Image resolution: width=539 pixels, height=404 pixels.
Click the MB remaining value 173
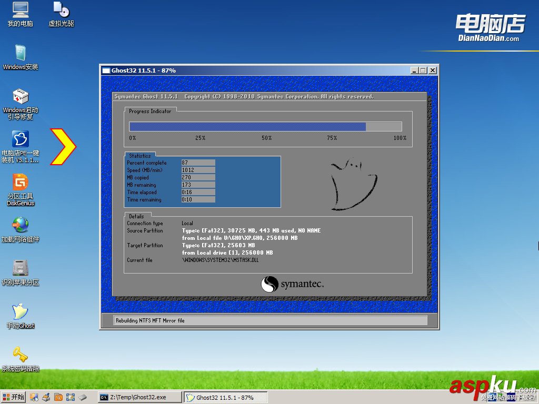[198, 185]
